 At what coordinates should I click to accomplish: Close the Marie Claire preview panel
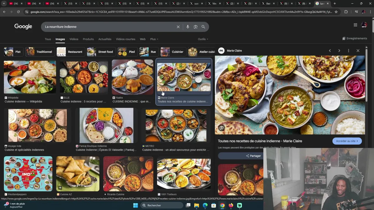coord(358,51)
